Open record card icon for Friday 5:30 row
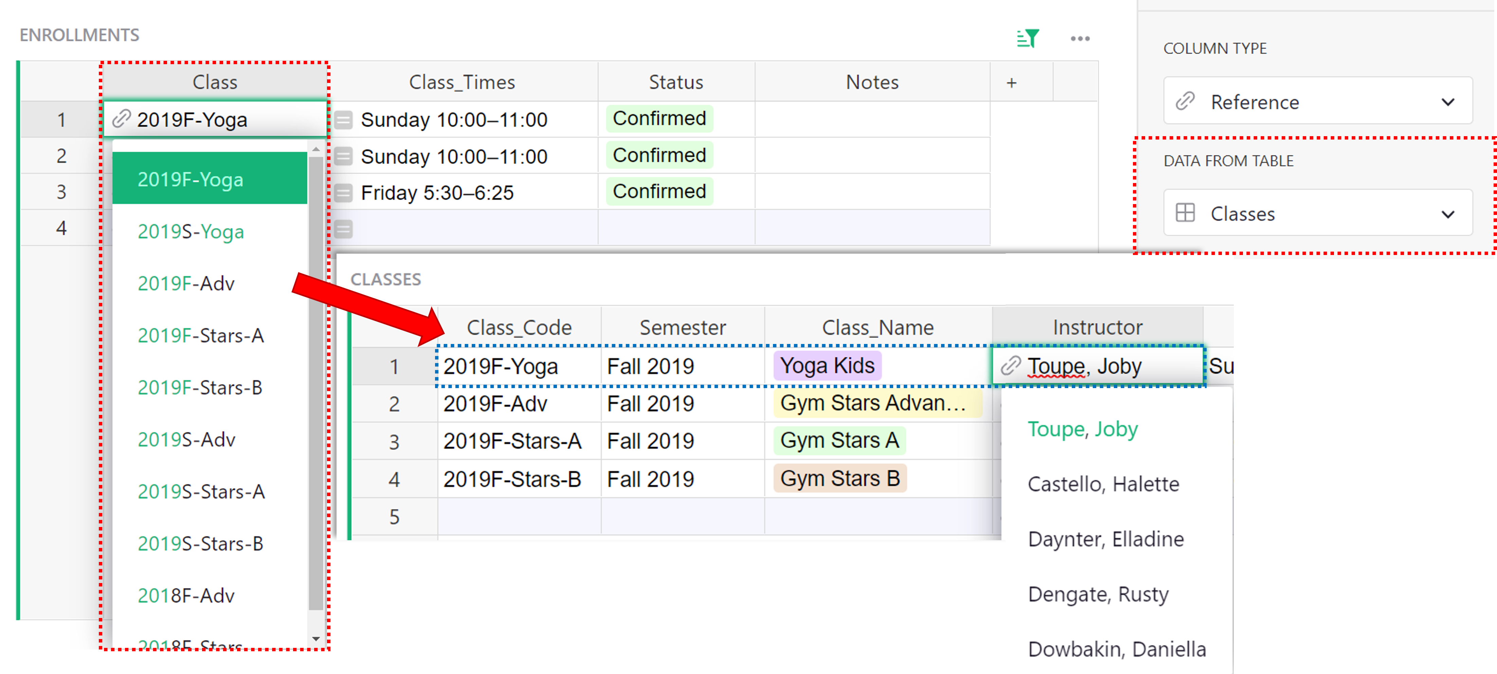The image size is (1497, 674). pyautogui.click(x=343, y=192)
